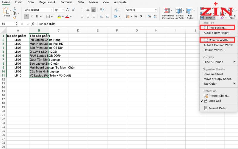The image size is (238, 149).
Task: Click the Borders icon
Action: point(48,16)
